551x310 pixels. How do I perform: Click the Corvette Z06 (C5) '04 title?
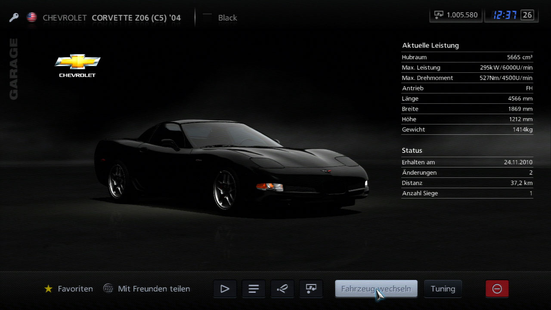tap(136, 18)
